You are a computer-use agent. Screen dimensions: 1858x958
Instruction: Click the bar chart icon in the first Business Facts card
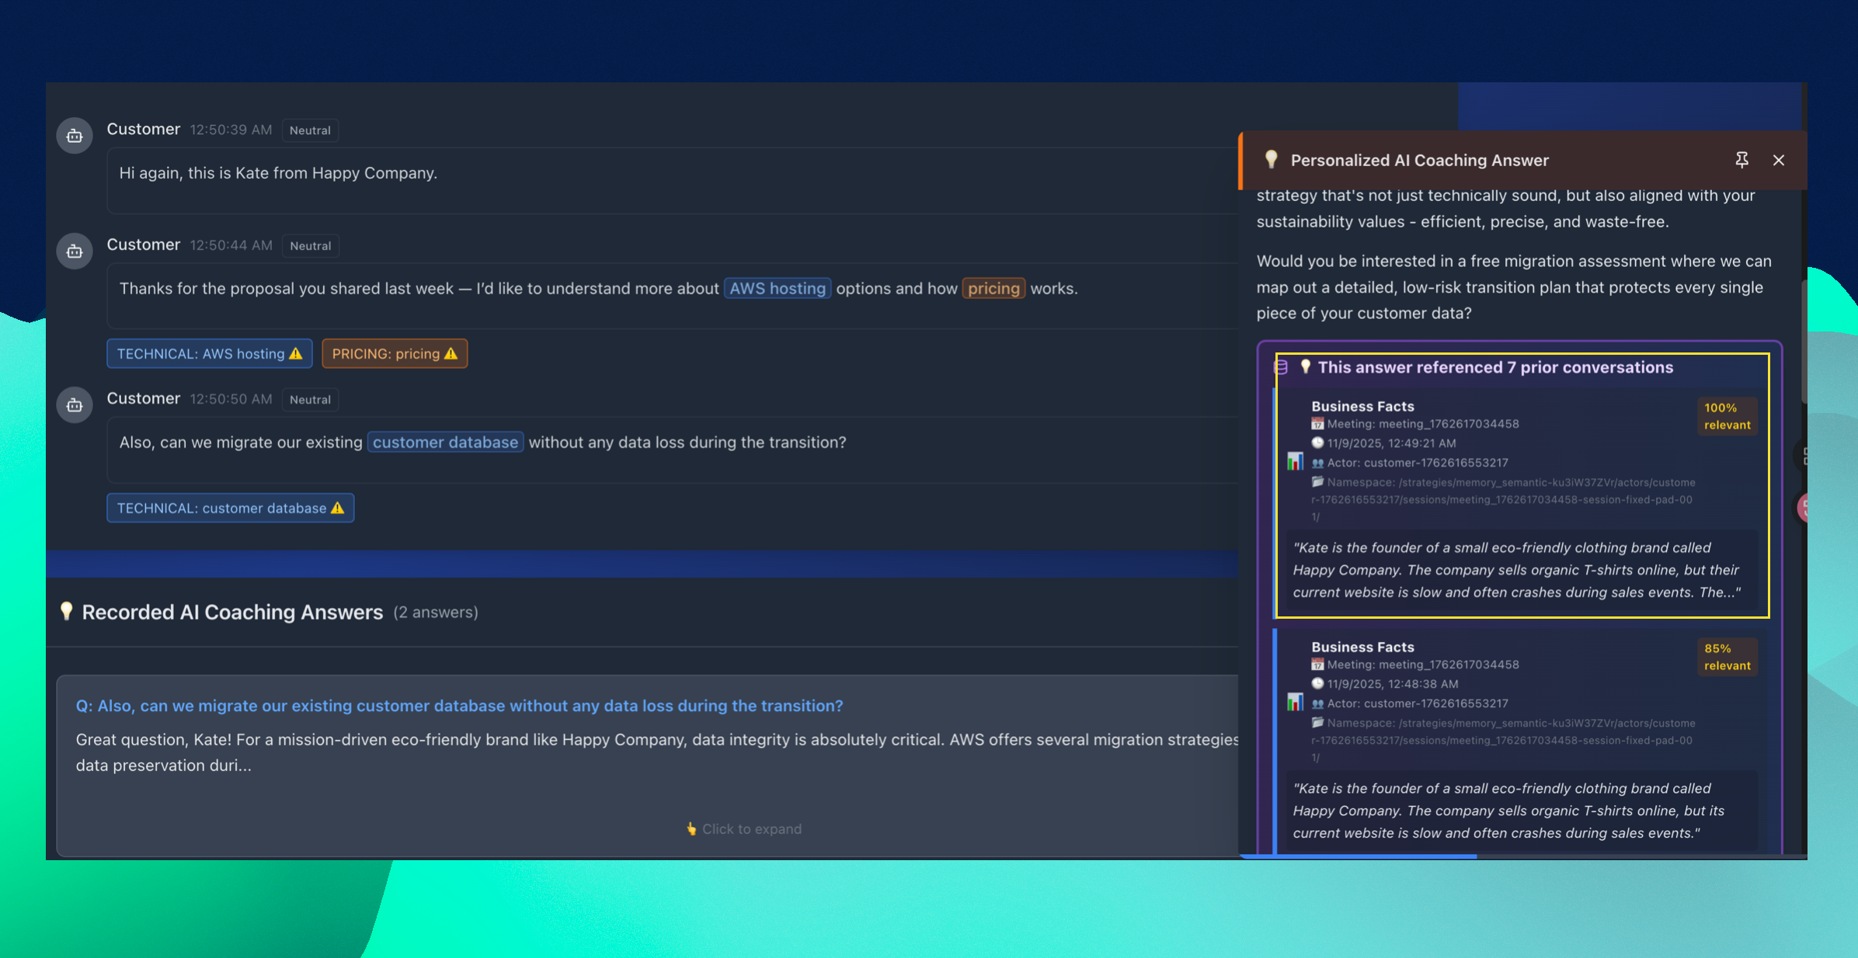point(1295,462)
